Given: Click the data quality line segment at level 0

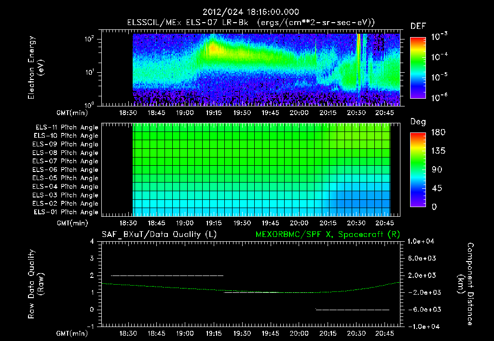Looking at the screenshot, I should 353,310.
